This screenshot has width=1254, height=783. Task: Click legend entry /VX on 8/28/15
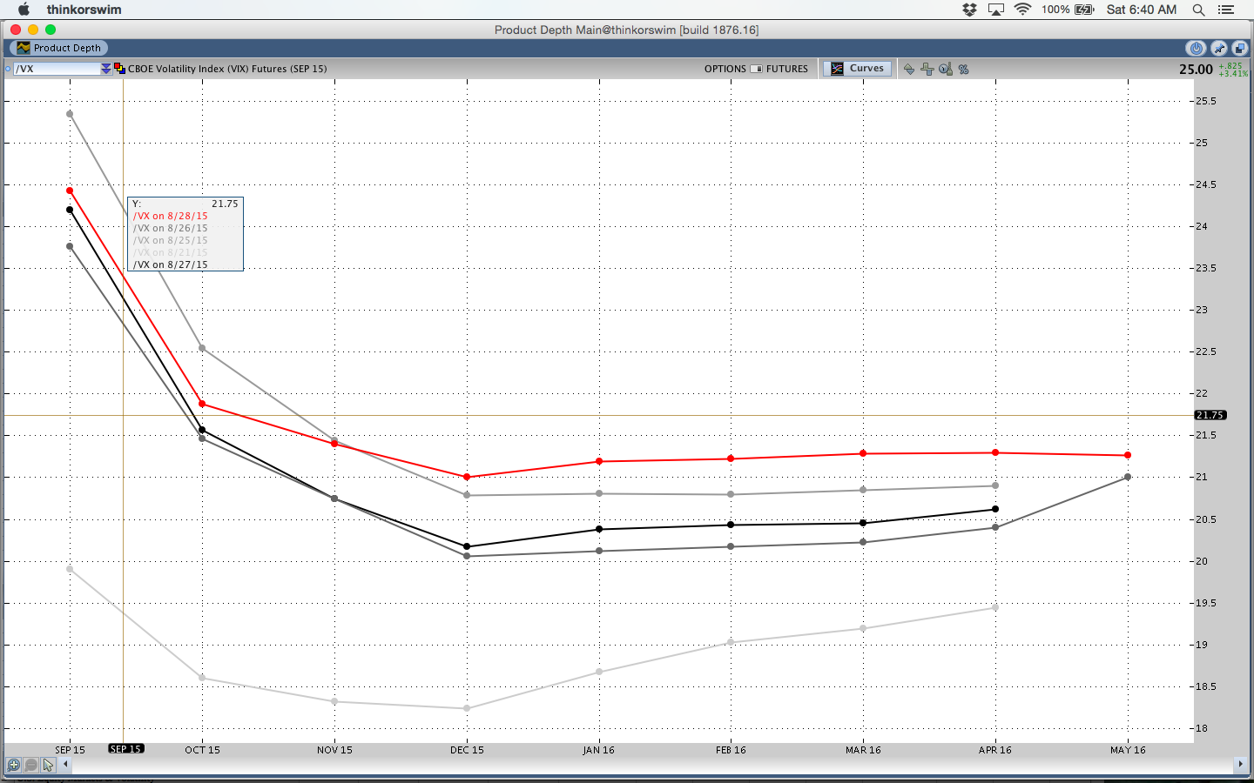[171, 216]
